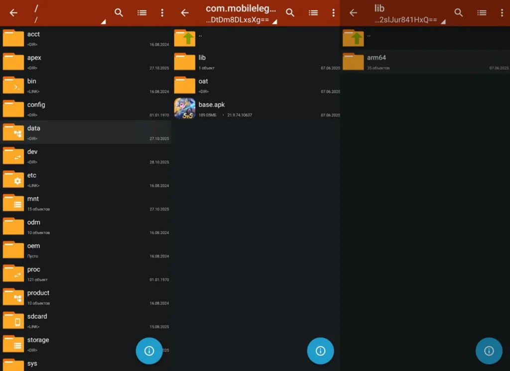This screenshot has width=510, height=371.
Task: Select the base.apk game thumbnail
Action: click(185, 109)
